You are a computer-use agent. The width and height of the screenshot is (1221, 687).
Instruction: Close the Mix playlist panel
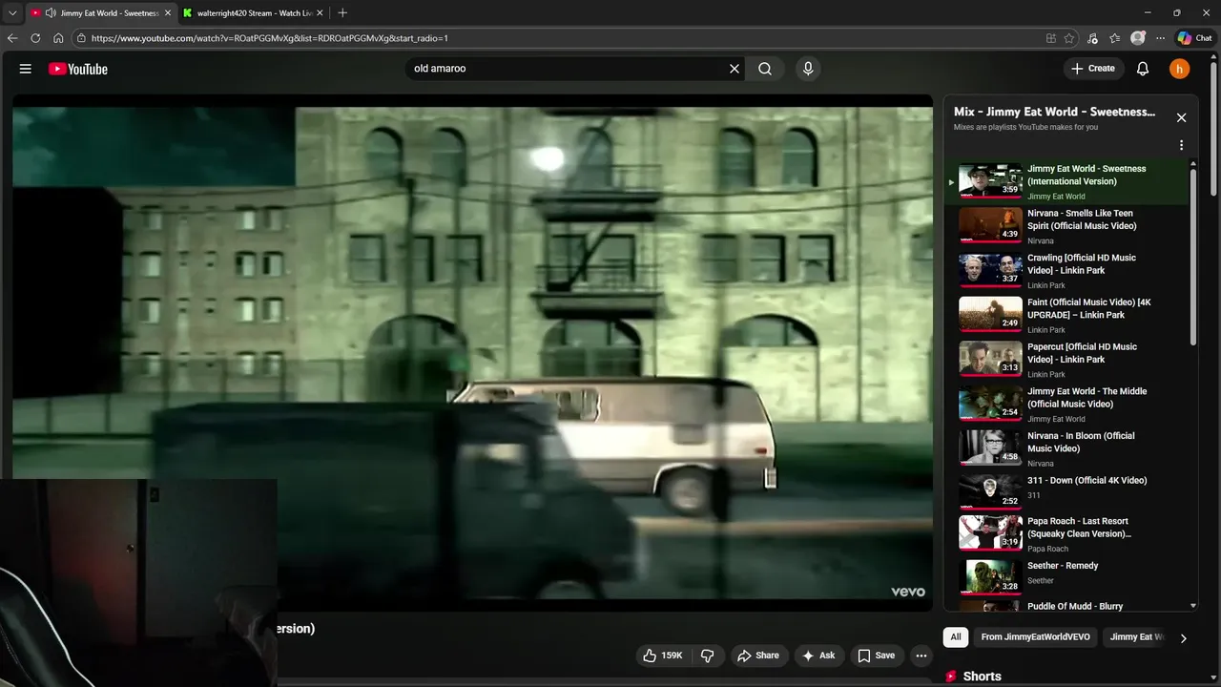coord(1181,117)
